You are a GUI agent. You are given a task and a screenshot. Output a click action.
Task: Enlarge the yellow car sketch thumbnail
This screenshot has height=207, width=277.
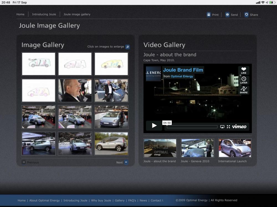111,64
